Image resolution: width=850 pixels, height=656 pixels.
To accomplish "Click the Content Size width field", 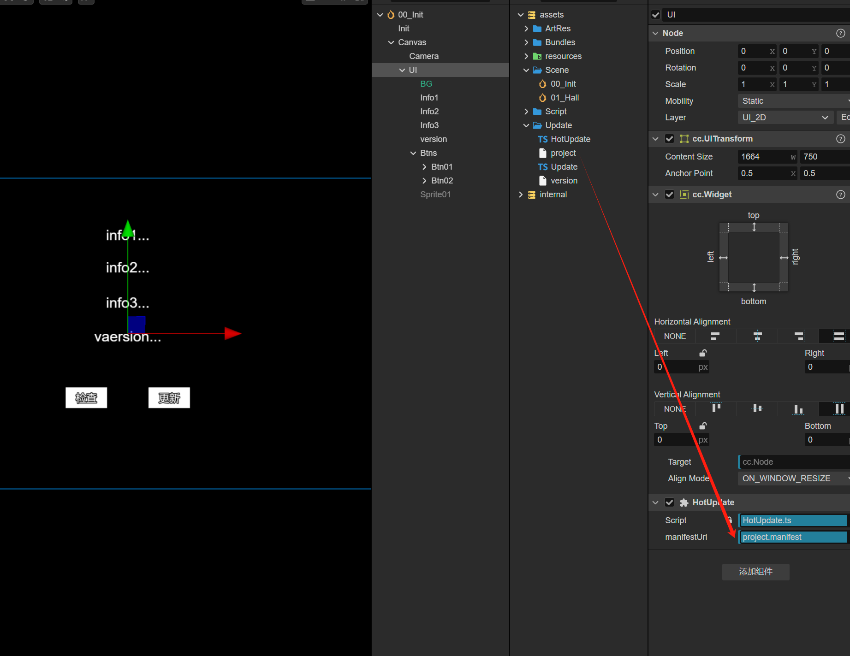I will click(x=767, y=157).
